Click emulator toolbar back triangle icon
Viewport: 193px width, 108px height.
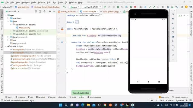pyautogui.click(x=173, y=46)
